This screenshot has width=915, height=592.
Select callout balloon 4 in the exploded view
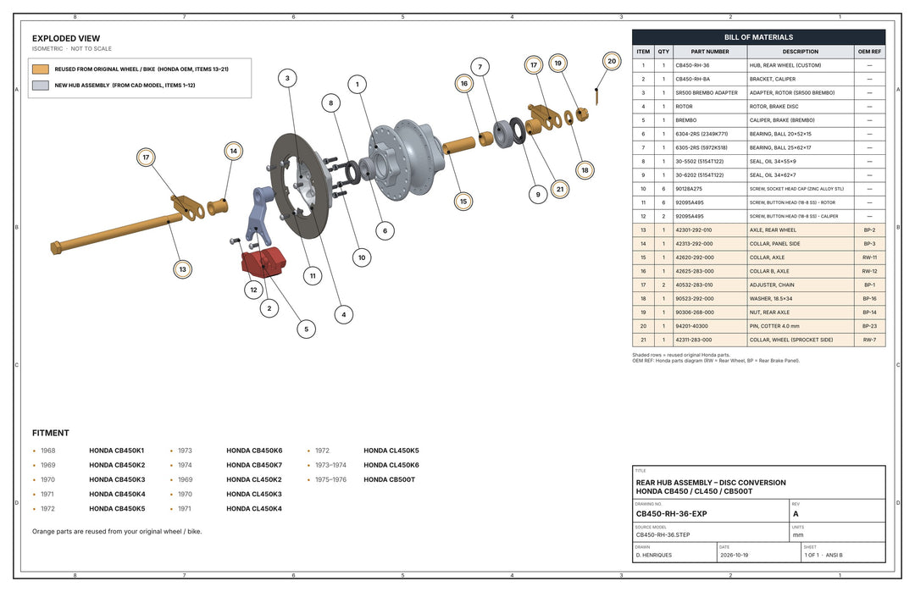click(344, 315)
